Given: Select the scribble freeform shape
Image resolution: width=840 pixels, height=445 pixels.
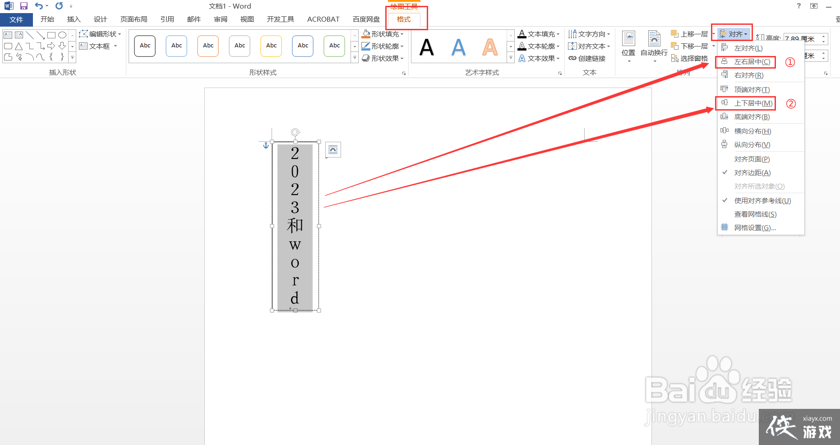Looking at the screenshot, I should (x=19, y=57).
